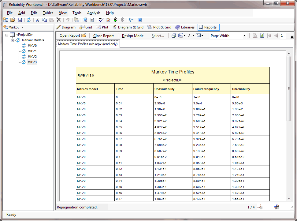Open the Analysis menu
This screenshot has width=297, height=221.
pyautogui.click(x=94, y=13)
